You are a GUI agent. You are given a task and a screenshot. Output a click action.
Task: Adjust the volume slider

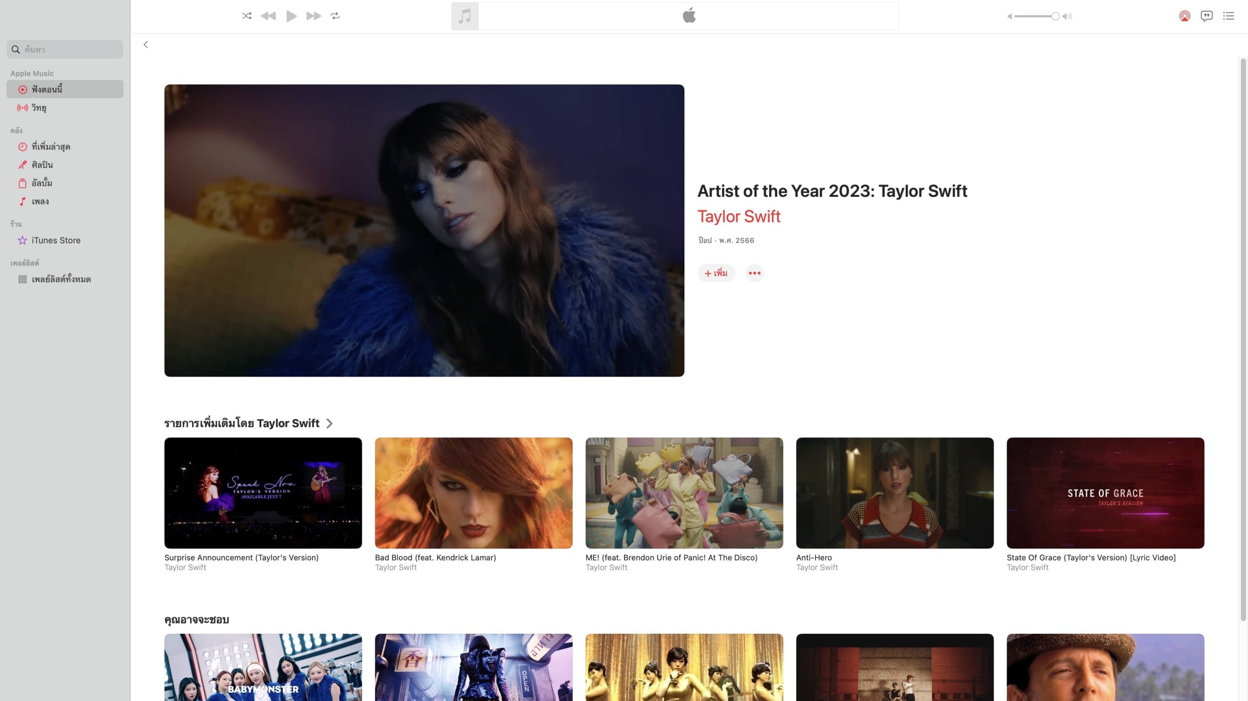pos(1036,17)
